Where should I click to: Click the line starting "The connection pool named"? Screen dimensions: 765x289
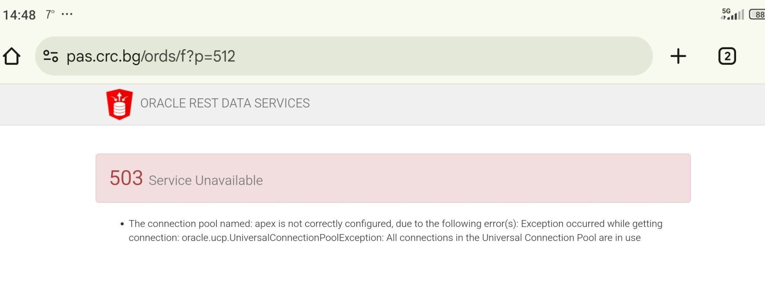click(x=395, y=223)
